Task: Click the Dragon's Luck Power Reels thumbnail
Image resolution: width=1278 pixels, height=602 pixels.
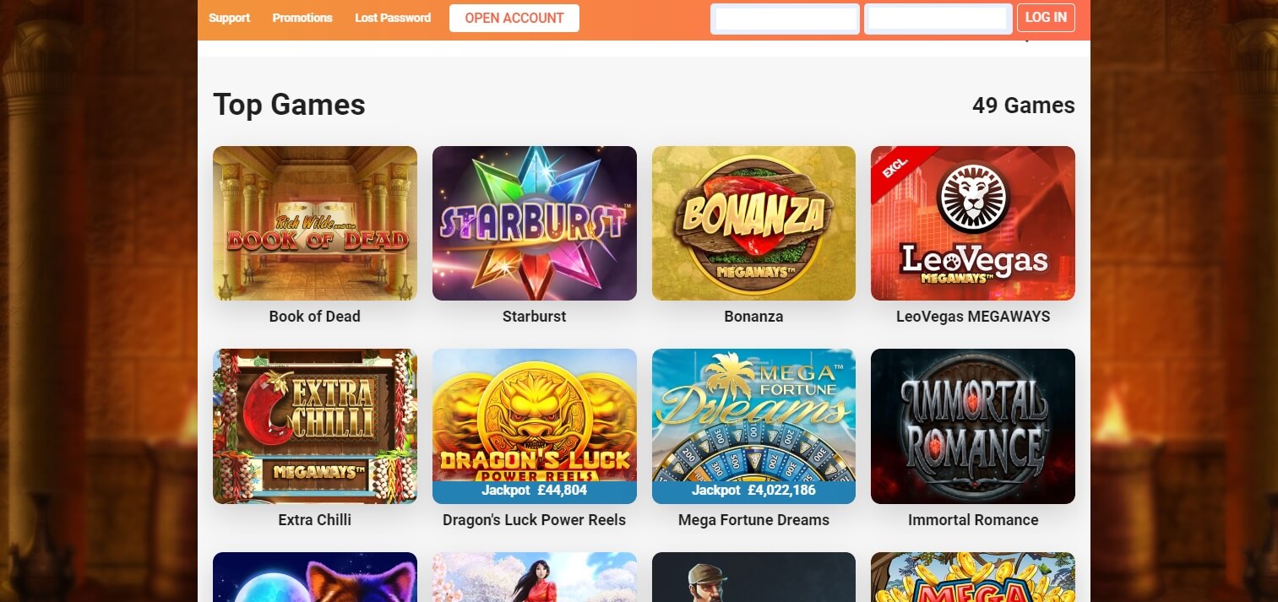Action: click(534, 426)
